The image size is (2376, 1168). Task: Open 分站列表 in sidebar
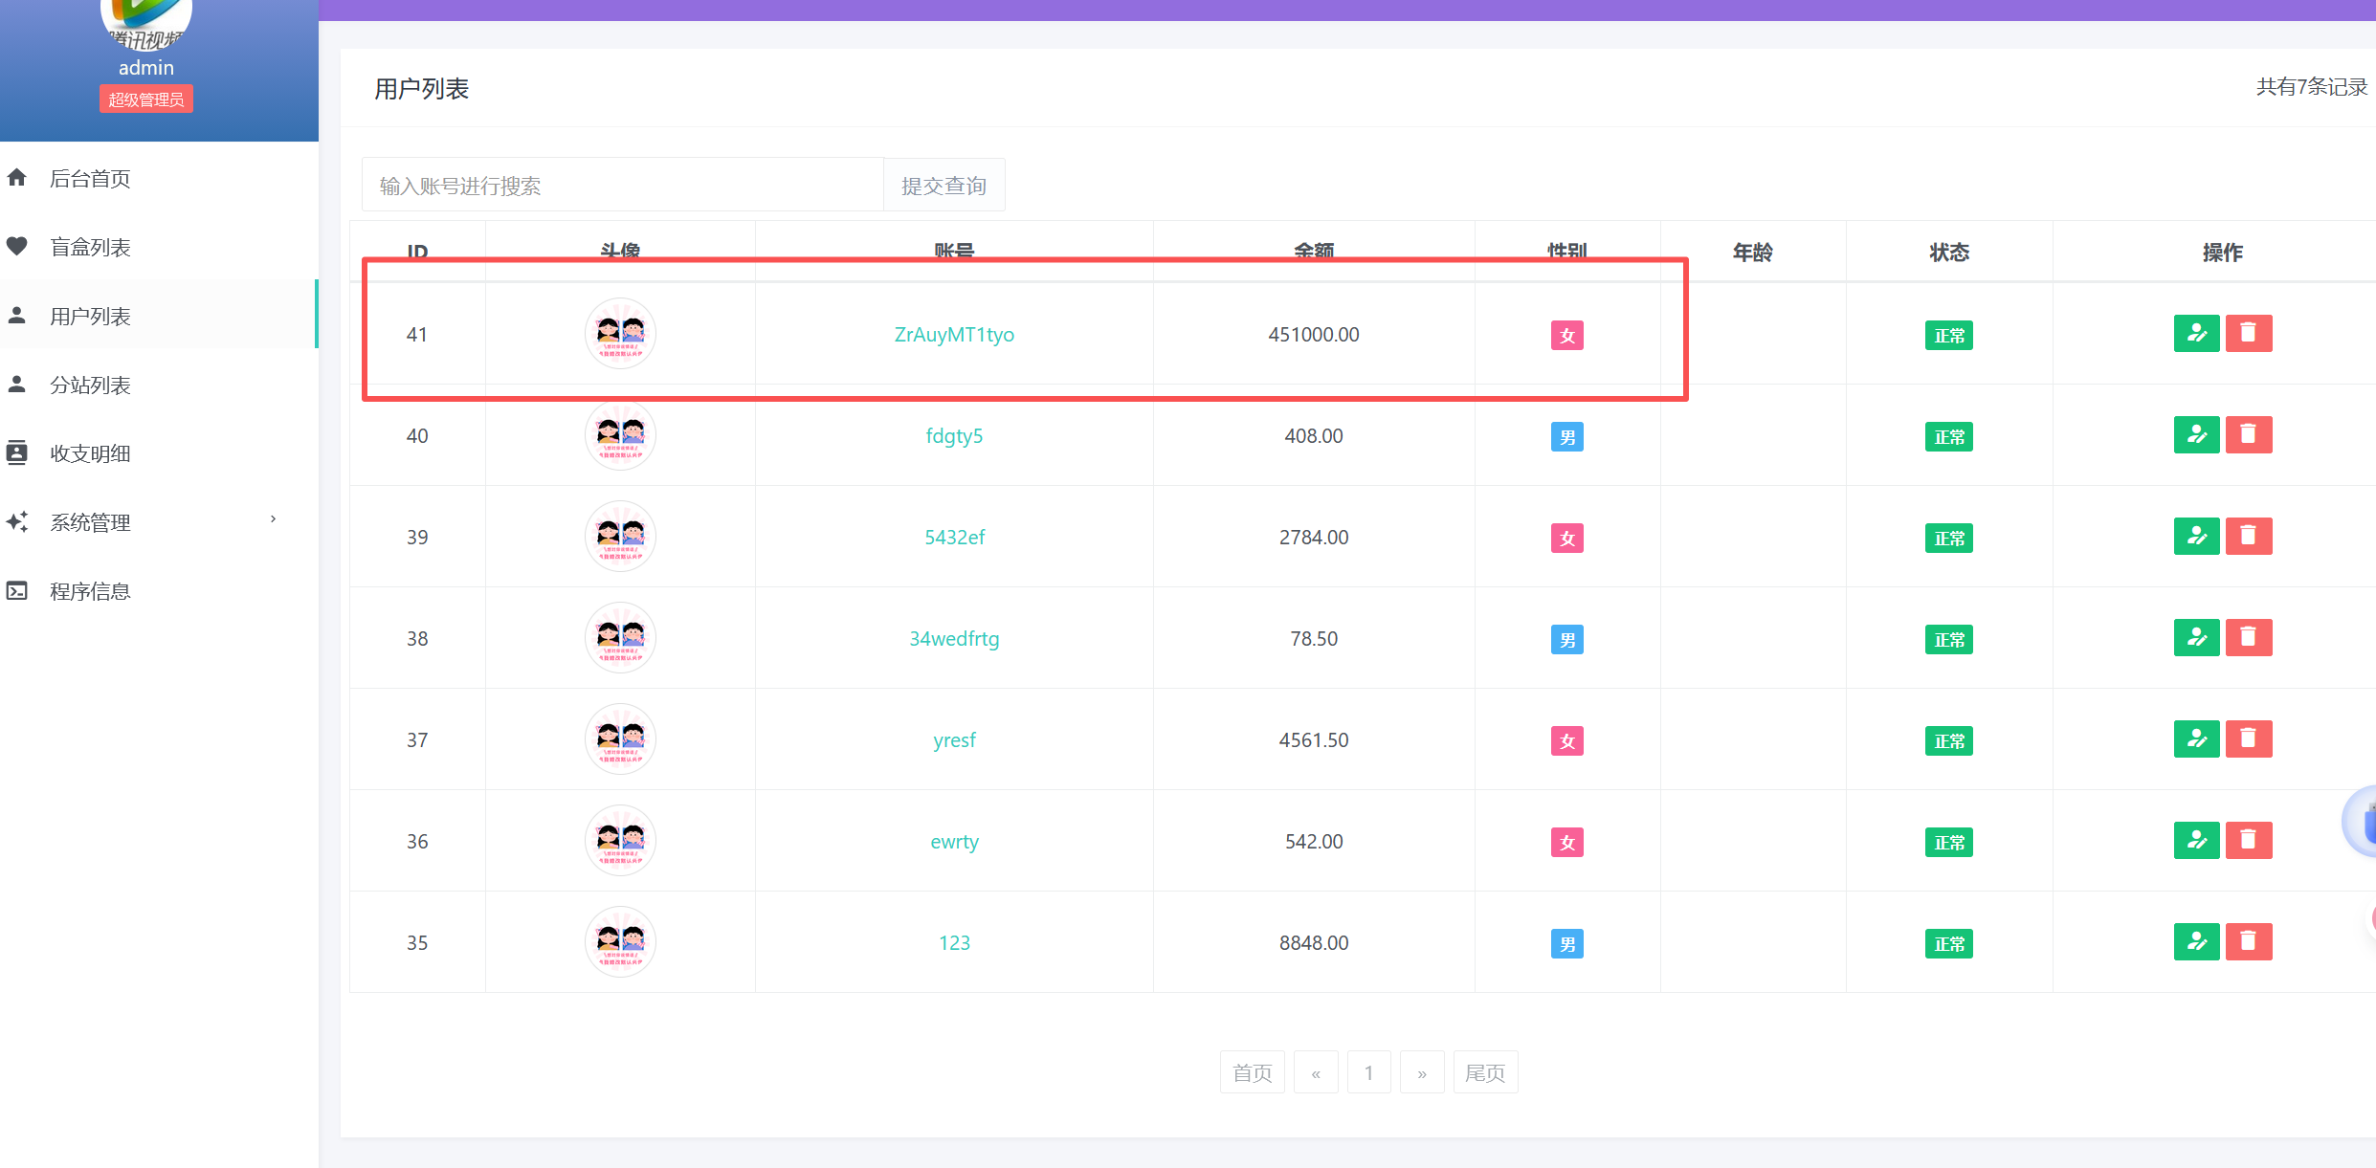[x=90, y=385]
